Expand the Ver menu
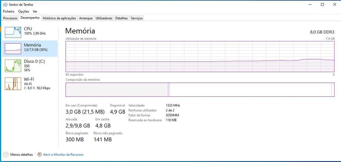Viewport: 341px width, 162px height. (x=35, y=11)
